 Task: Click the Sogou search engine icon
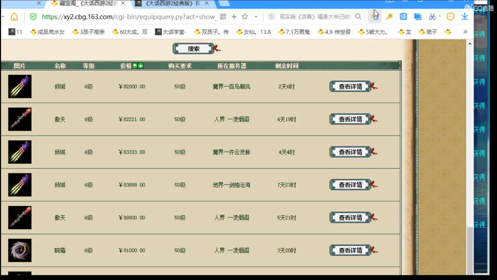coord(272,17)
